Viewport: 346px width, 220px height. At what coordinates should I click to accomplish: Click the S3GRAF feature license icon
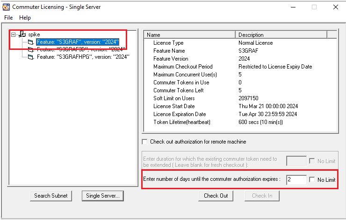[31, 42]
